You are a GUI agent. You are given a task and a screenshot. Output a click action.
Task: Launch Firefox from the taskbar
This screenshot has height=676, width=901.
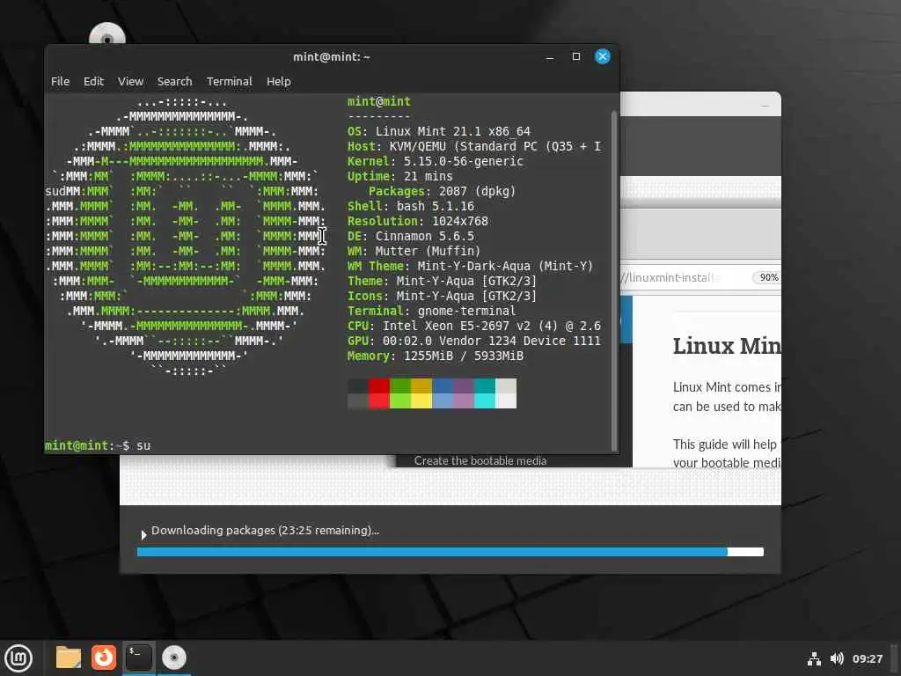pyautogui.click(x=104, y=658)
